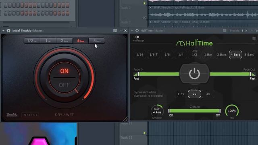The image size is (258, 145).
Task: Select 4 bars in SlowMo
Action: pos(81,41)
